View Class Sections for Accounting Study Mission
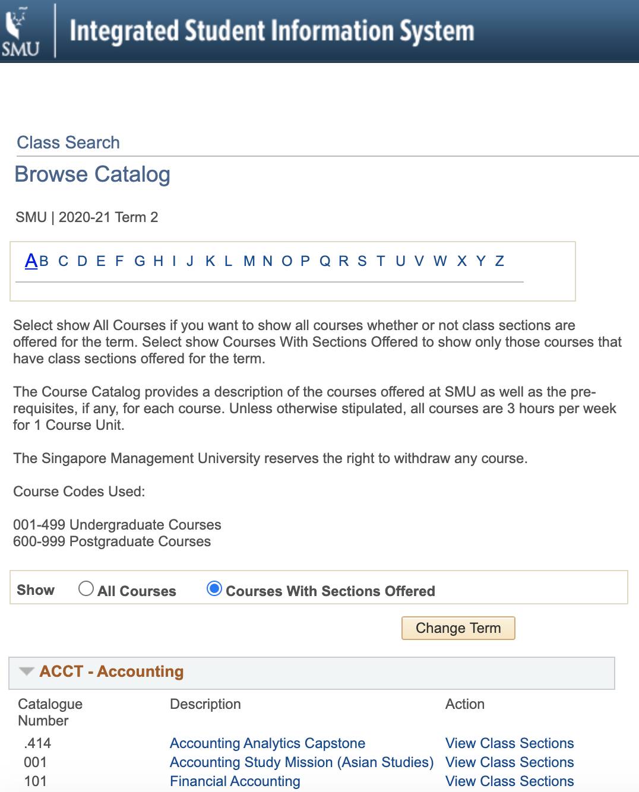This screenshot has width=639, height=792. (x=510, y=762)
